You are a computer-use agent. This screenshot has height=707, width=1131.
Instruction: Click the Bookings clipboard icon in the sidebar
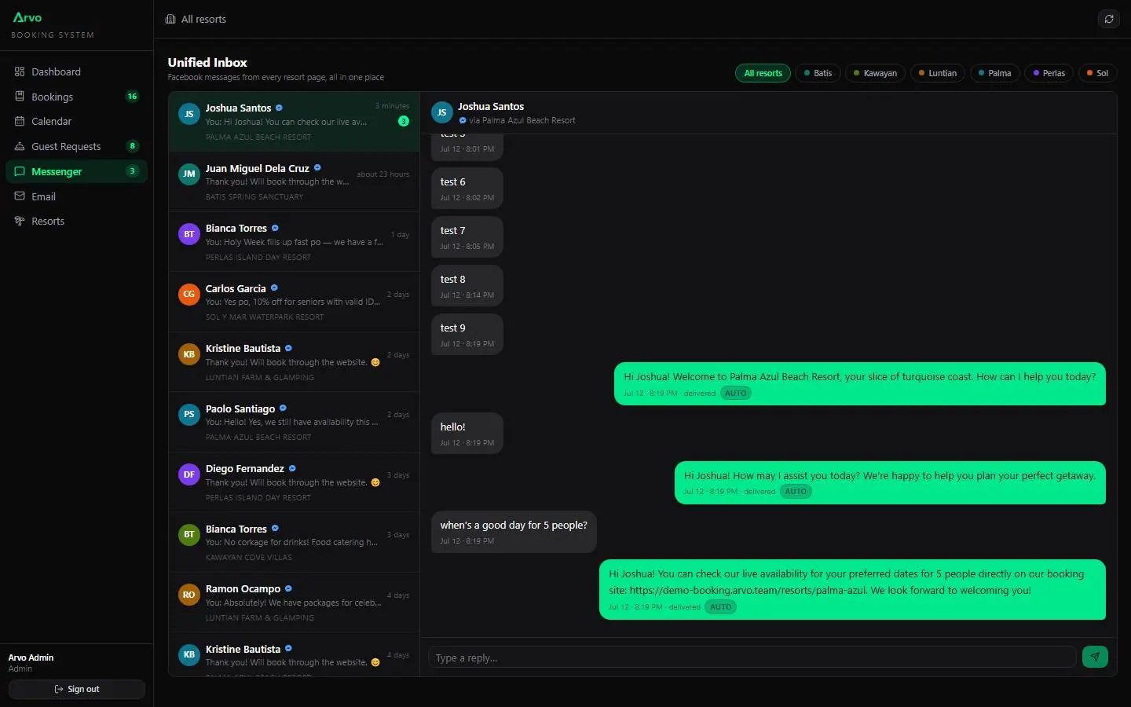[20, 97]
